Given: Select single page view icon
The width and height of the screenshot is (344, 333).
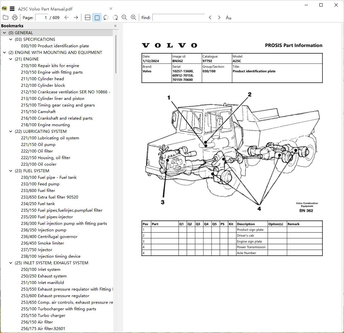Looking at the screenshot, I should pyautogui.click(x=97, y=17).
